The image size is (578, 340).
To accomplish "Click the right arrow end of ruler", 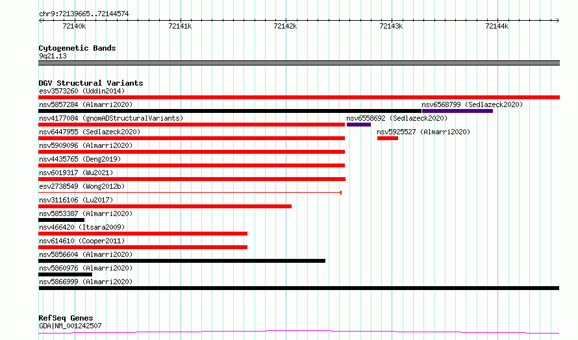I will click(x=557, y=21).
